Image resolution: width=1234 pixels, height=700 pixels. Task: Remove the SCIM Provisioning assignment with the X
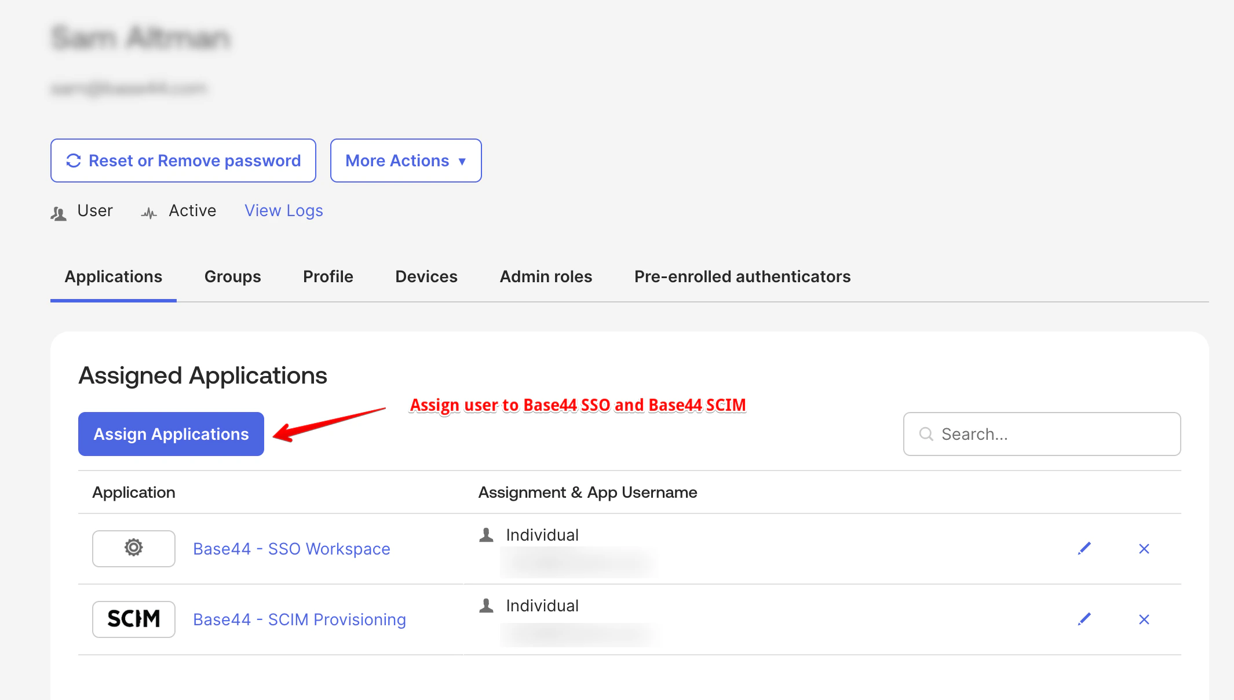[x=1144, y=619]
